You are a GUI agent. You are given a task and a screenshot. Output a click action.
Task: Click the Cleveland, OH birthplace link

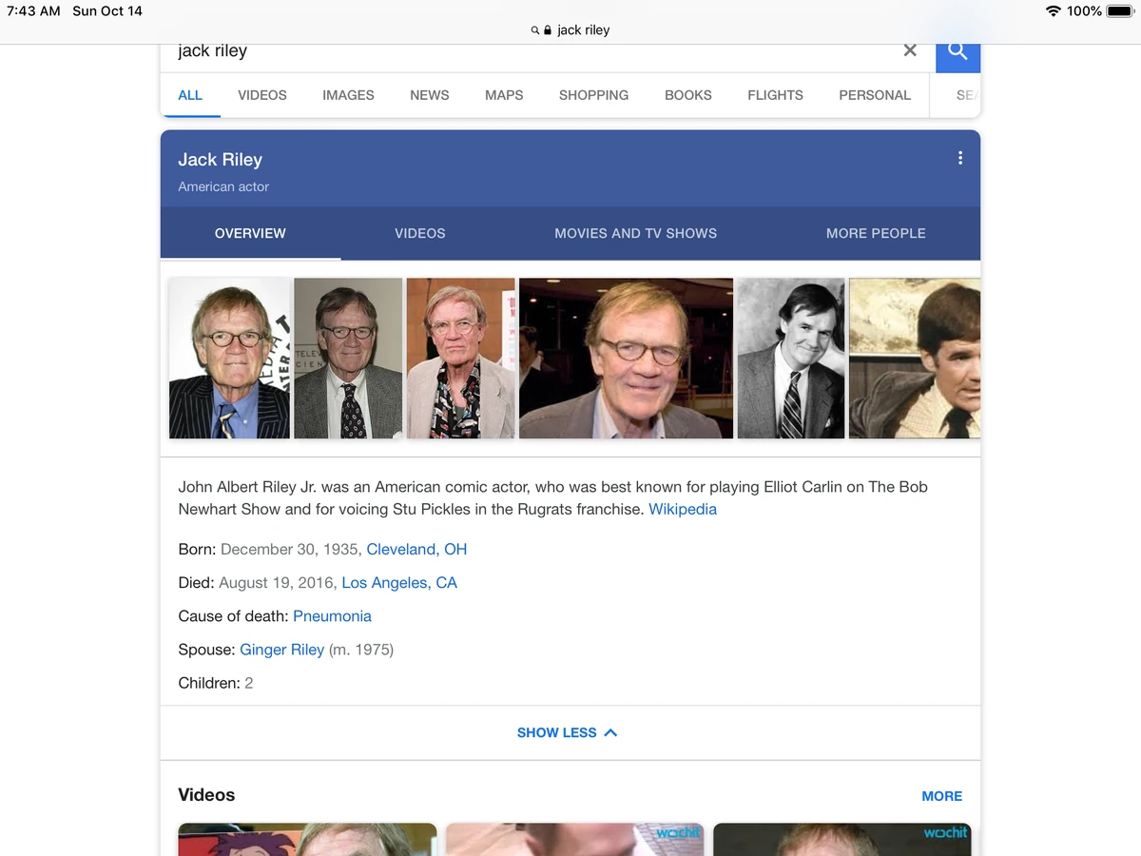pos(416,549)
